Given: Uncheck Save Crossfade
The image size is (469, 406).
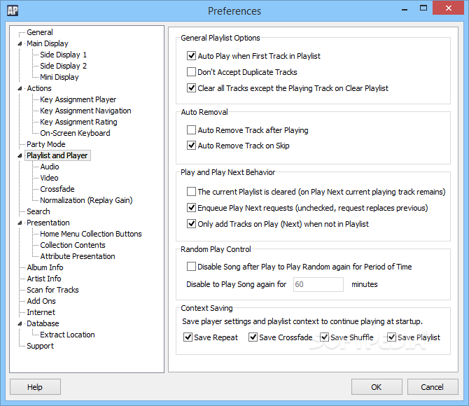Looking at the screenshot, I should (x=253, y=337).
